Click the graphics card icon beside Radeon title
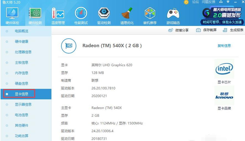The width and height of the screenshot is (245, 141). click(69, 46)
